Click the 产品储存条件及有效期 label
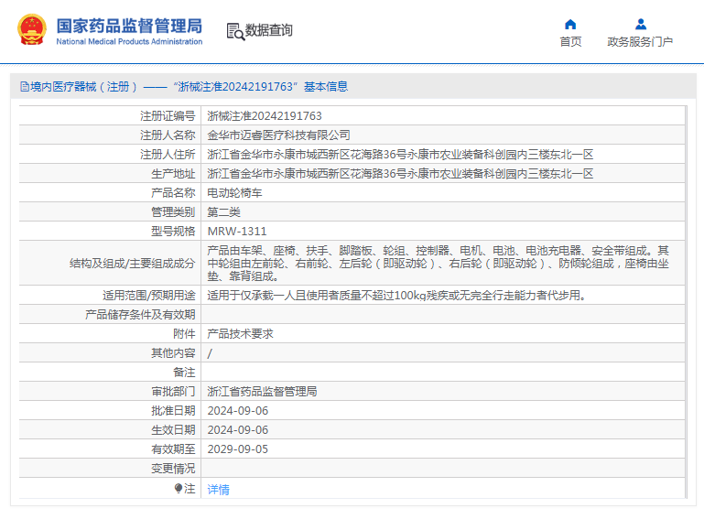Image resolution: width=704 pixels, height=519 pixels. coord(140,315)
